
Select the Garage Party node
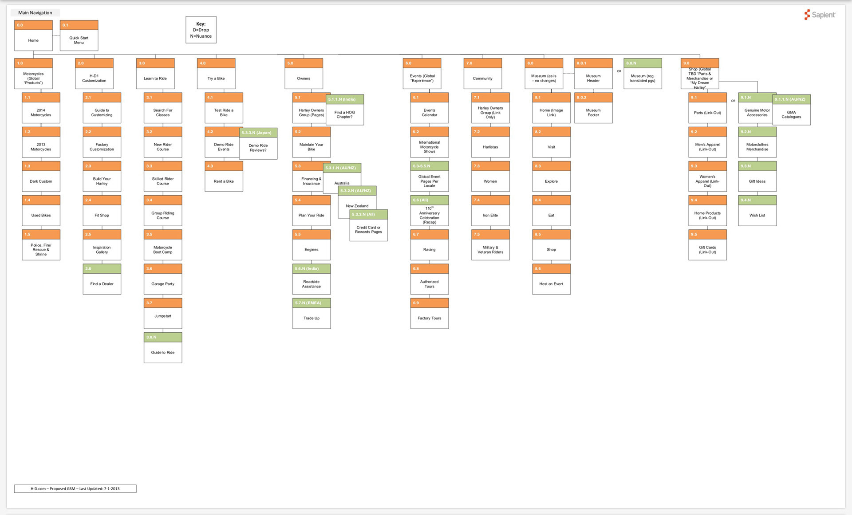pyautogui.click(x=163, y=279)
